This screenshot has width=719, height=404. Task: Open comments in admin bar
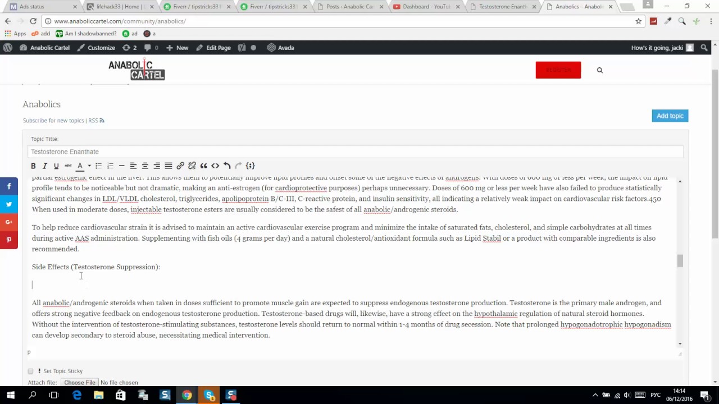click(x=151, y=48)
